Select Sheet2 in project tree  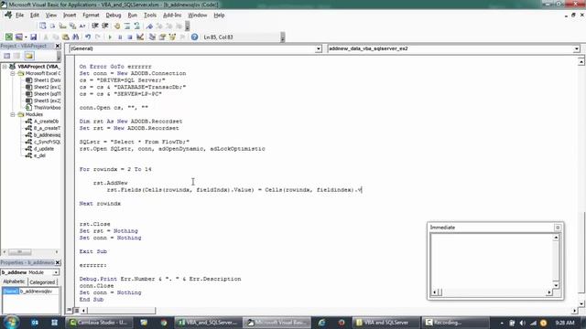pos(43,87)
